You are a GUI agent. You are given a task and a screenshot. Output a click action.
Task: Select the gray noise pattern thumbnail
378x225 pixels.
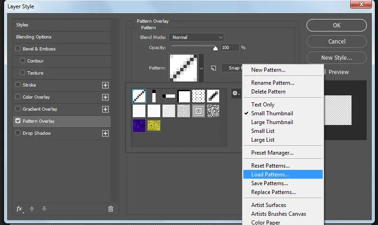click(x=184, y=111)
